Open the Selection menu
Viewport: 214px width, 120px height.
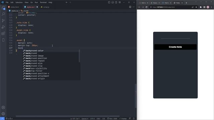[x=19, y=2]
